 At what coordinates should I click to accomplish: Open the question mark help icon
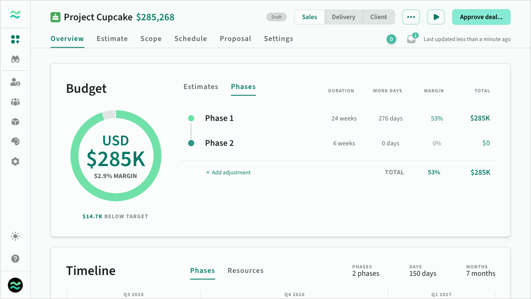pos(15,258)
